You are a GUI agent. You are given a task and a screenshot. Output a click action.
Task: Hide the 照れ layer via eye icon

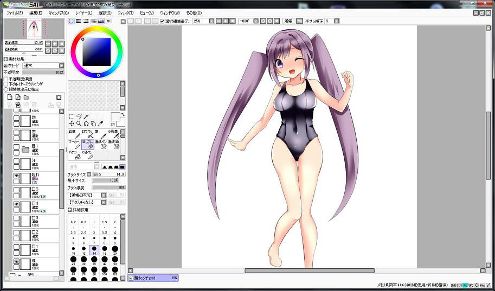coord(16,176)
